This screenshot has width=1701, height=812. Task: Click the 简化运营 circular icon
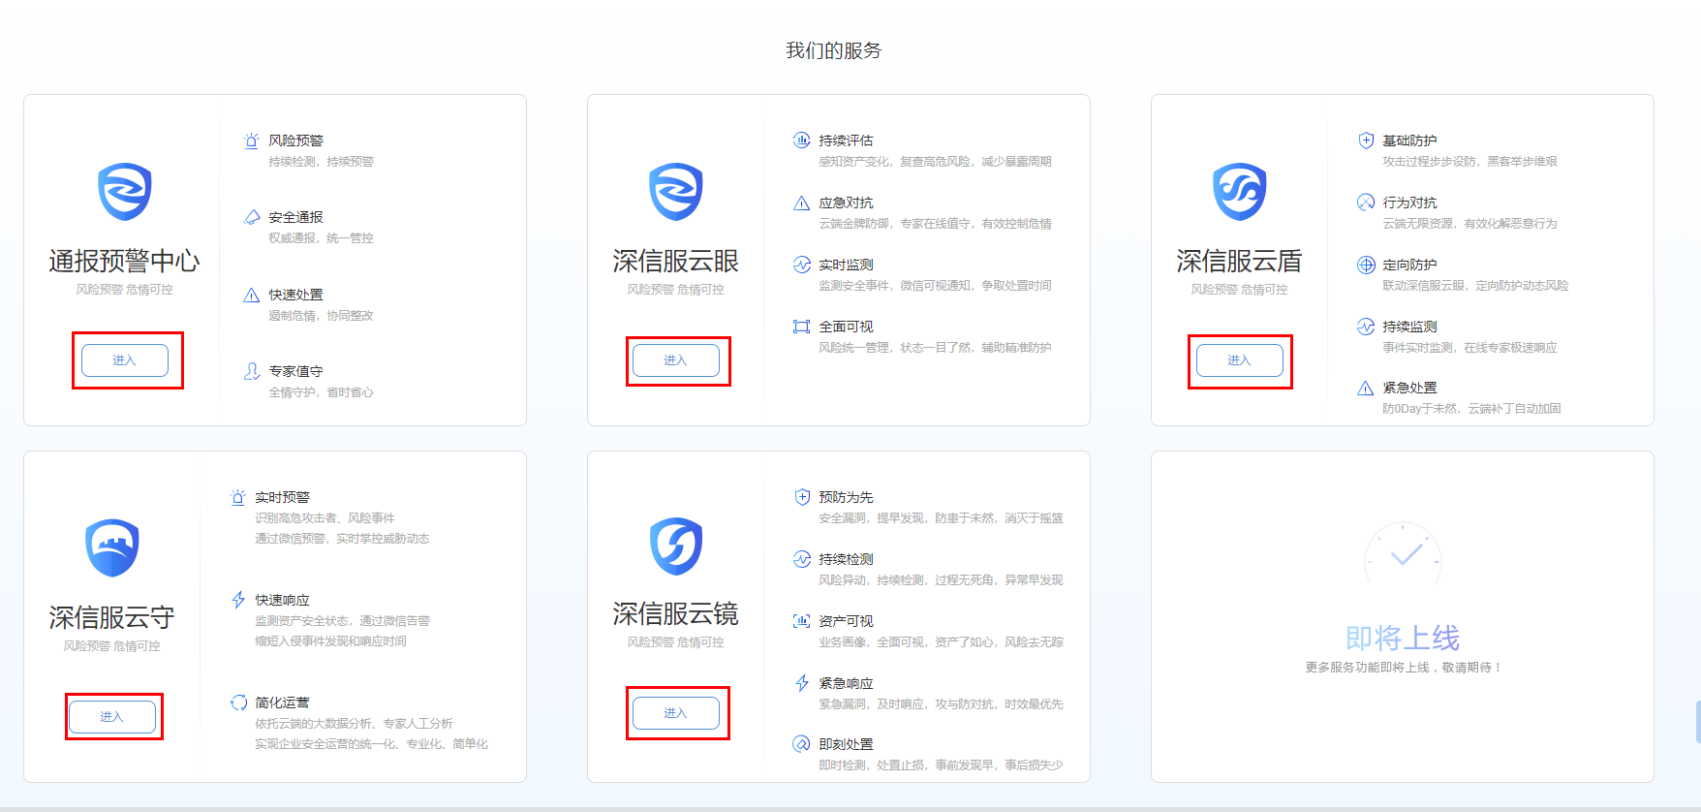[238, 703]
